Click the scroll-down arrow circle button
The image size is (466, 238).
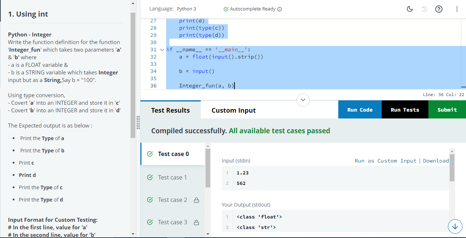click(x=455, y=226)
